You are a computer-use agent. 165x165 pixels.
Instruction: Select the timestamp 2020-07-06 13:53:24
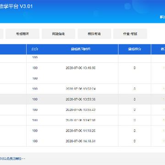(x=81, y=89)
